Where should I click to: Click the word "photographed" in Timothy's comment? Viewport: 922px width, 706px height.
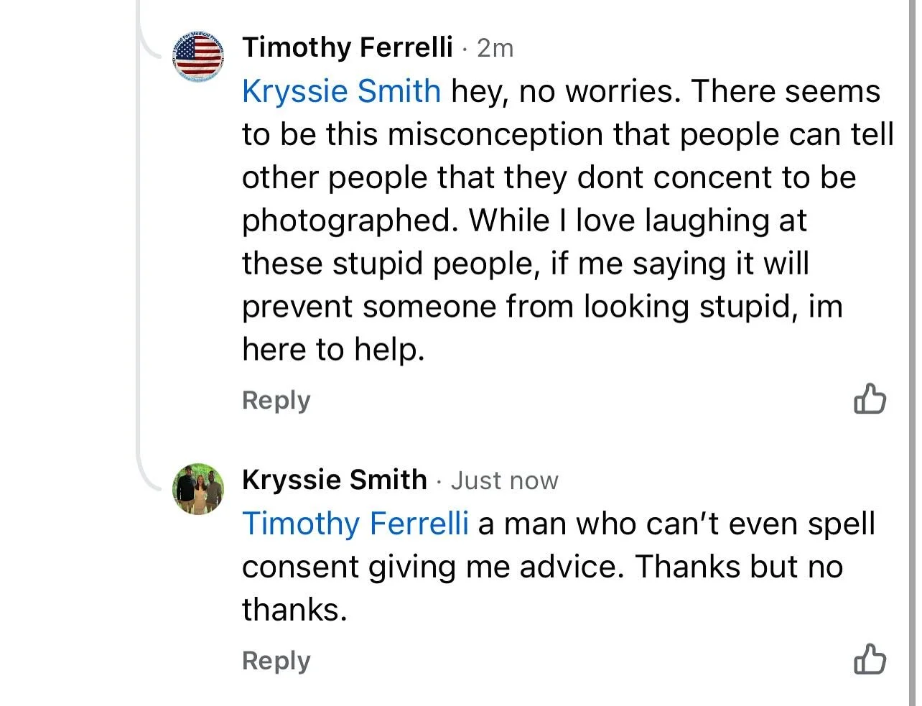350,220
